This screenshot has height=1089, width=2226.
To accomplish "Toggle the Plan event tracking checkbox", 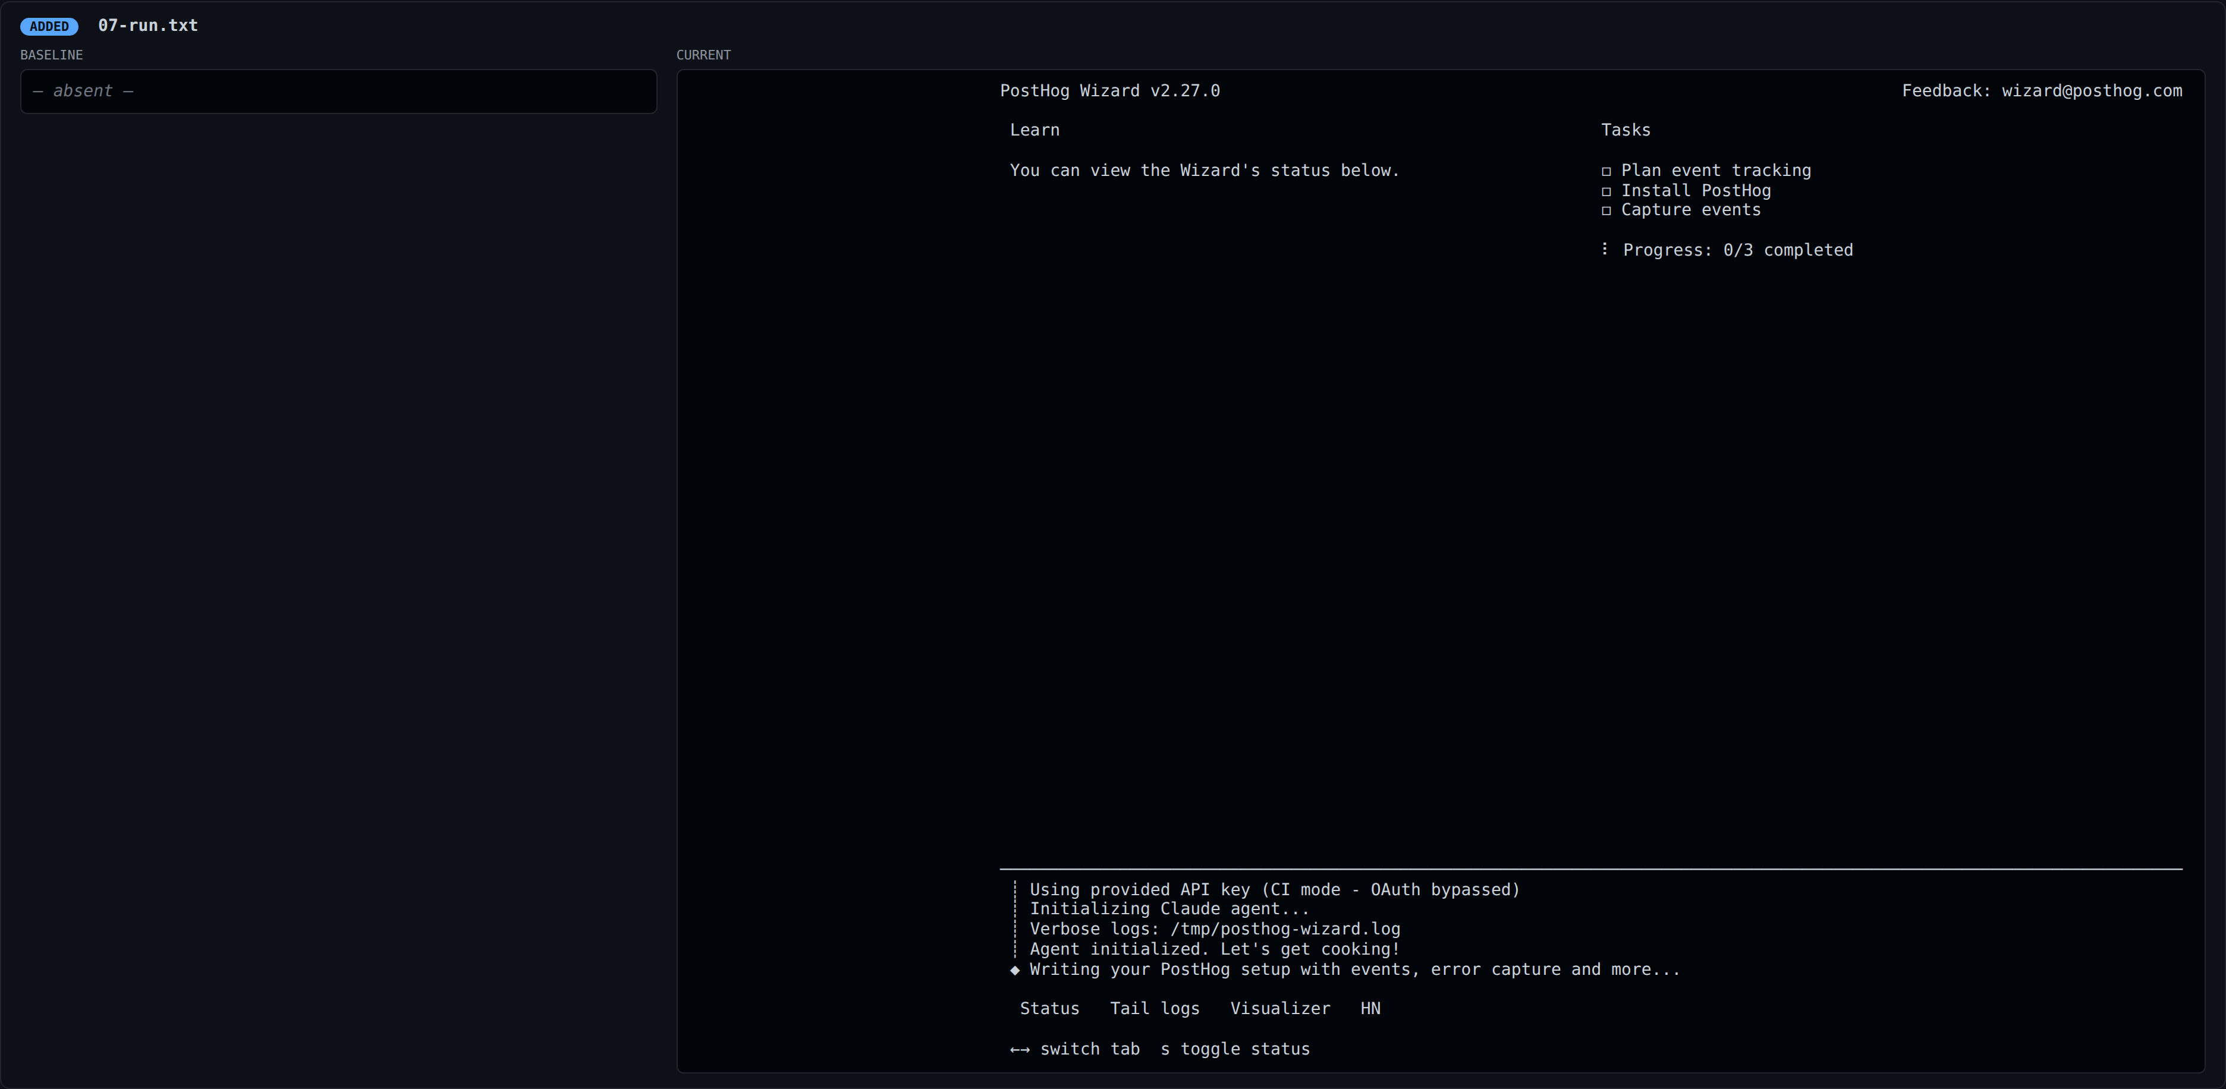I will point(1606,171).
